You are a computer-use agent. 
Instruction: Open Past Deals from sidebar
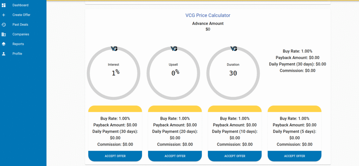point(20,25)
